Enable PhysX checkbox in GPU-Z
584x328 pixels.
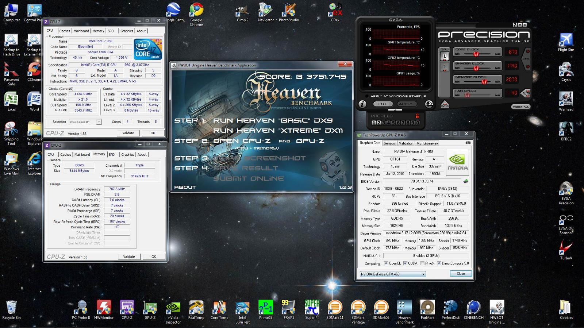422,263
